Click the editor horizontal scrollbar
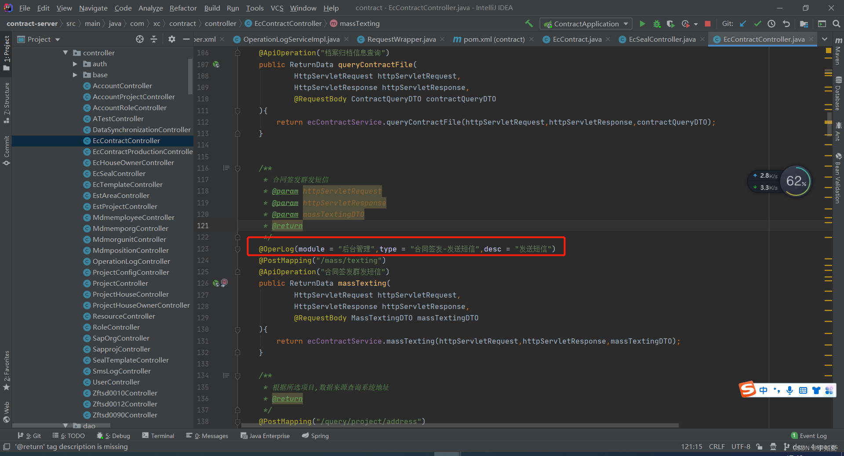Viewport: 844px width, 456px height. coord(459,425)
